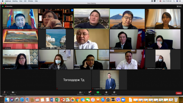
Task: Start Share Screen
Action: pos(98,93)
